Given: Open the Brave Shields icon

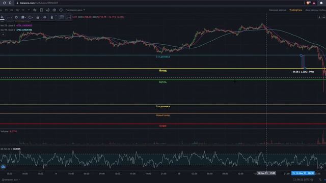Looking at the screenshot, I should click(308, 3).
